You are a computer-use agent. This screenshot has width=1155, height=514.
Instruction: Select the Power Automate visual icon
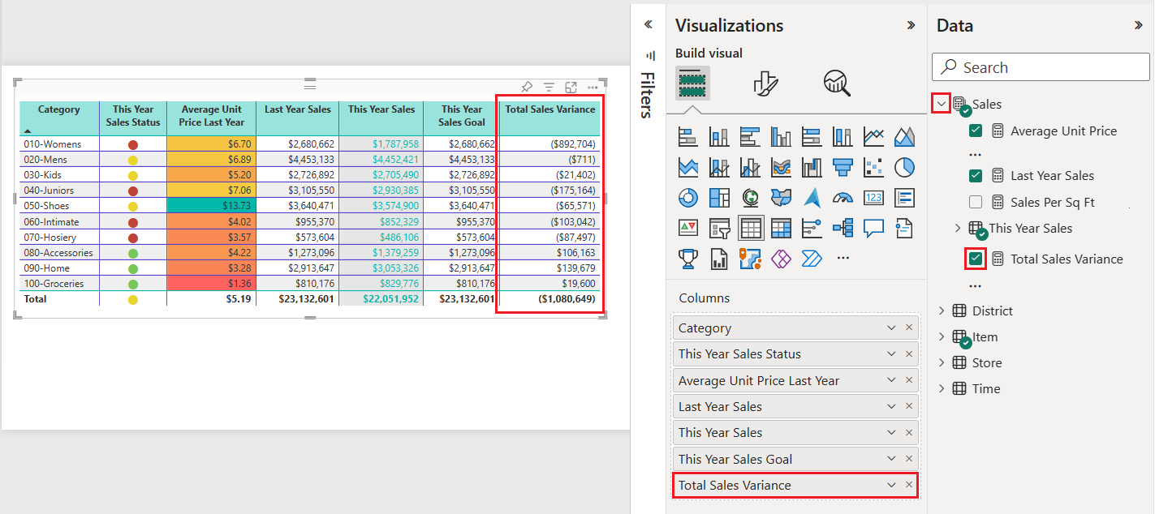812,259
